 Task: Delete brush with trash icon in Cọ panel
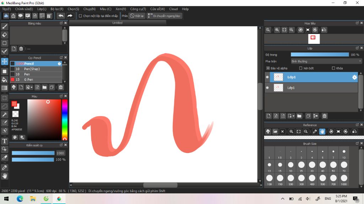pyautogui.click(x=60, y=87)
